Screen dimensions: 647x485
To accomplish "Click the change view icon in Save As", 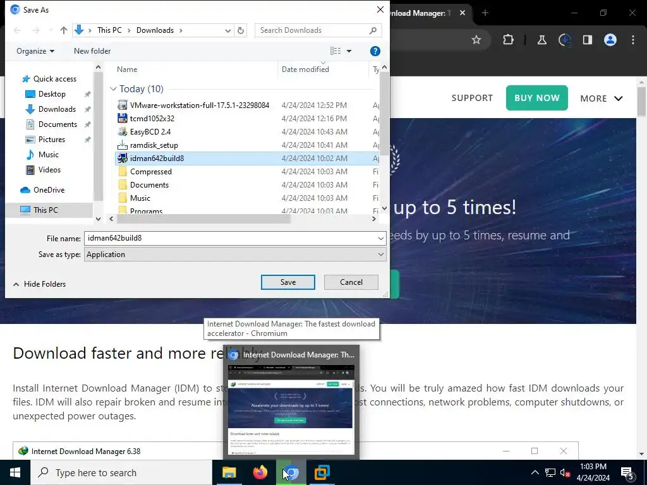I will click(336, 51).
